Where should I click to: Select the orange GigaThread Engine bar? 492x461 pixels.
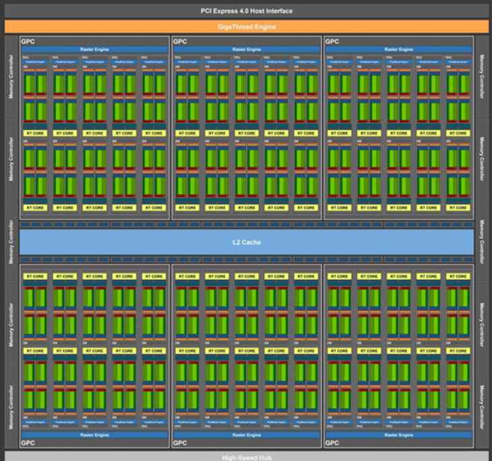[x=246, y=27]
